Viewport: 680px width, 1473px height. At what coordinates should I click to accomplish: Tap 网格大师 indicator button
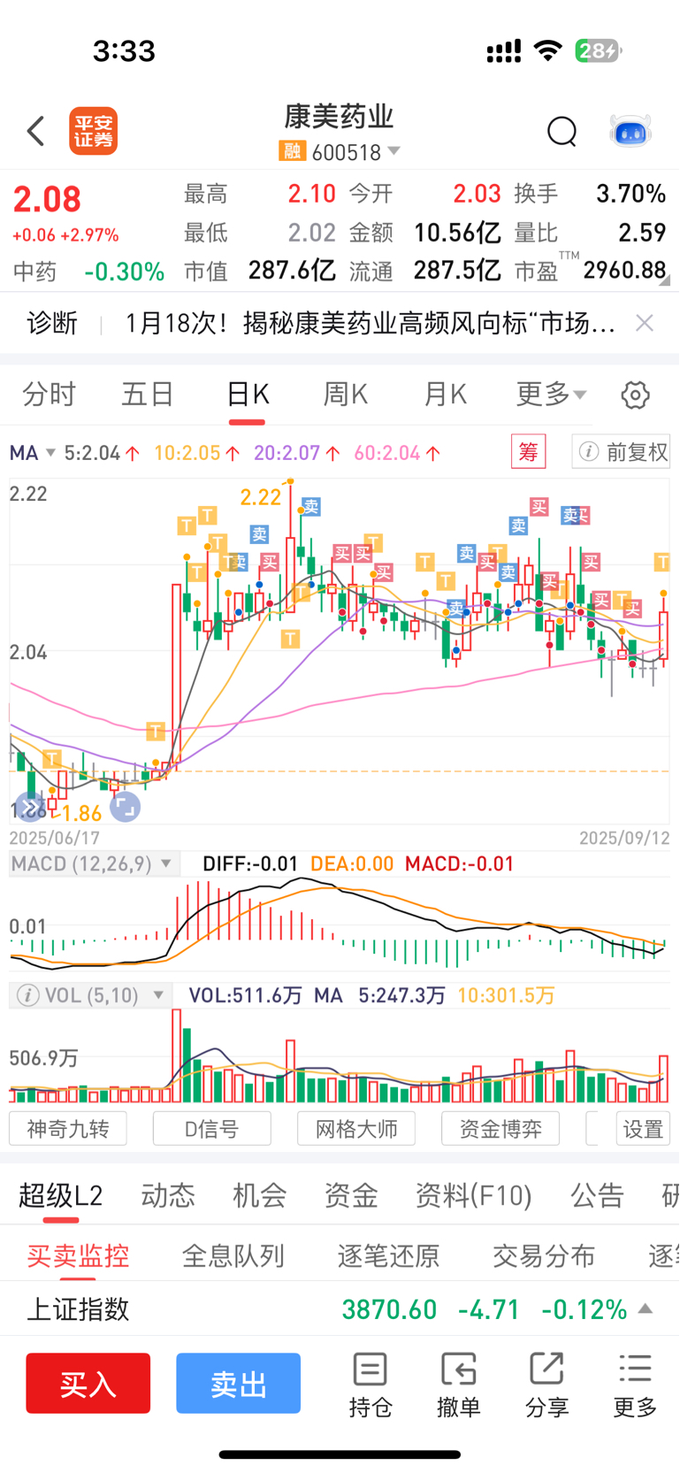356,1129
